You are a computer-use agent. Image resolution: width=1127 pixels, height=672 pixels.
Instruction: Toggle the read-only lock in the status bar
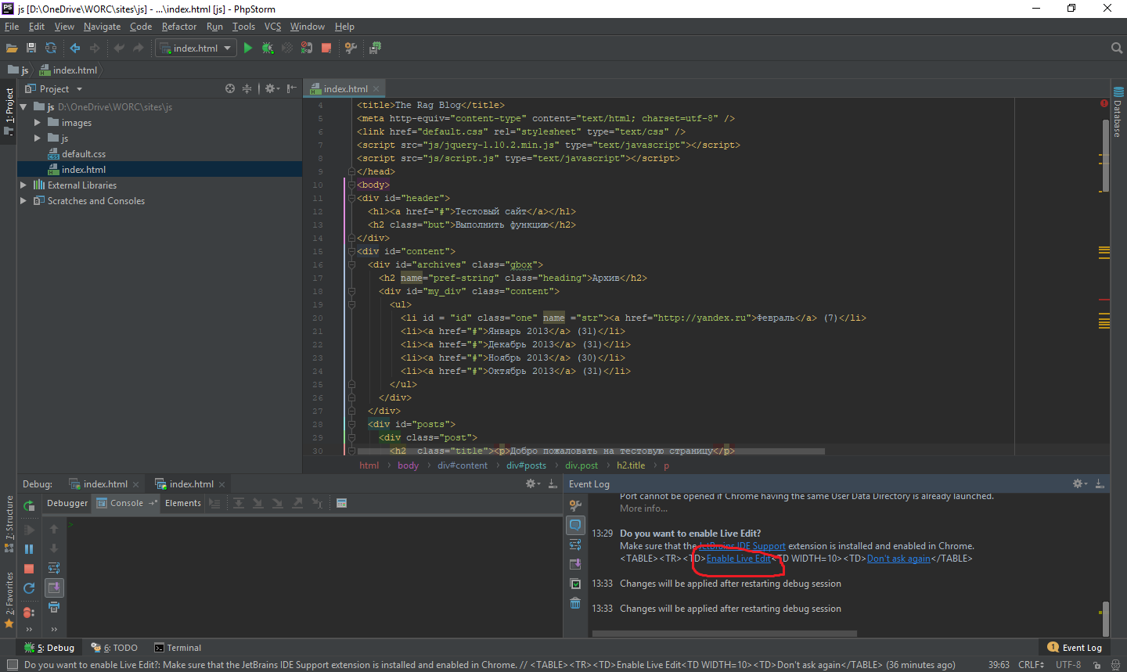[1096, 665]
